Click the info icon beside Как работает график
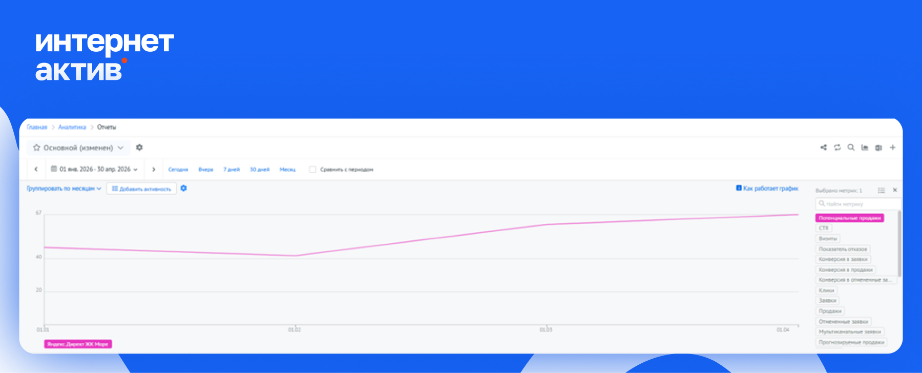 (x=739, y=188)
